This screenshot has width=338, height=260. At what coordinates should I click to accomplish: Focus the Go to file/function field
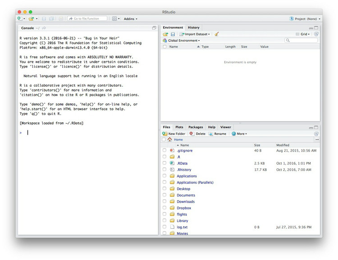coord(87,19)
